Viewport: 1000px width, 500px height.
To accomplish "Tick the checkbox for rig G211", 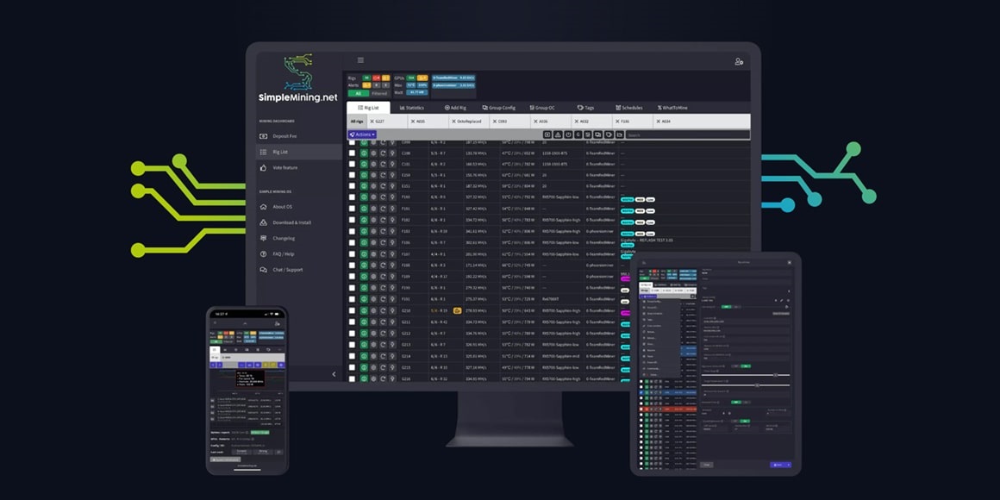I will click(x=352, y=322).
